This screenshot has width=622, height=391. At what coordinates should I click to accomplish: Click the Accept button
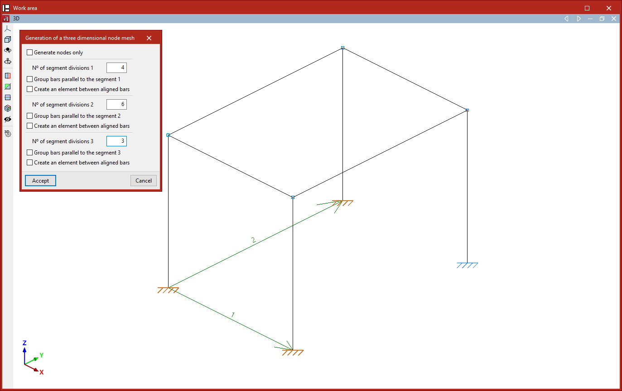click(40, 181)
